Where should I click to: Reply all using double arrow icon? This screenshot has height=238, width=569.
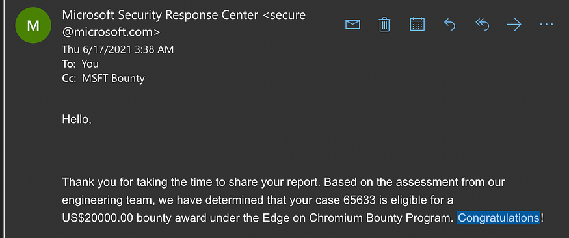[x=482, y=25]
